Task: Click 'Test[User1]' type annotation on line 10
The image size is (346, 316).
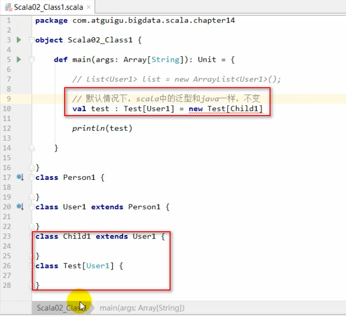Action: (149, 109)
